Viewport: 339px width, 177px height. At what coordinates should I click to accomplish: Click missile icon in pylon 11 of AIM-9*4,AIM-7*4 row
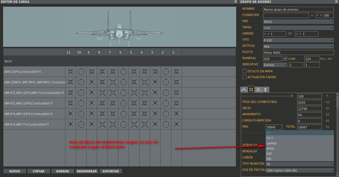point(71,124)
